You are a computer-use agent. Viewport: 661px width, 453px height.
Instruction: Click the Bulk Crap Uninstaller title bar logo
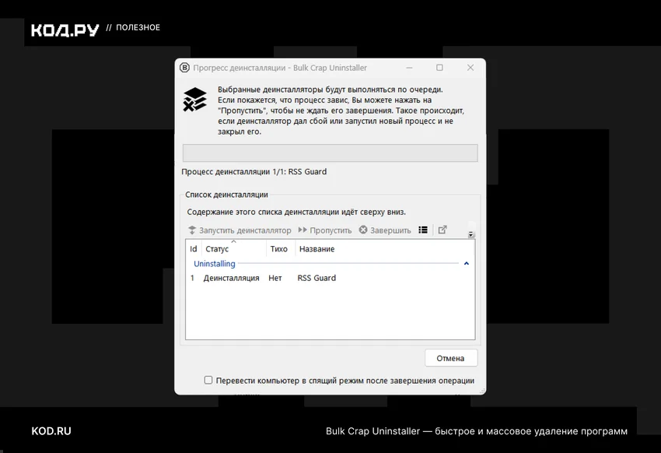coord(184,68)
